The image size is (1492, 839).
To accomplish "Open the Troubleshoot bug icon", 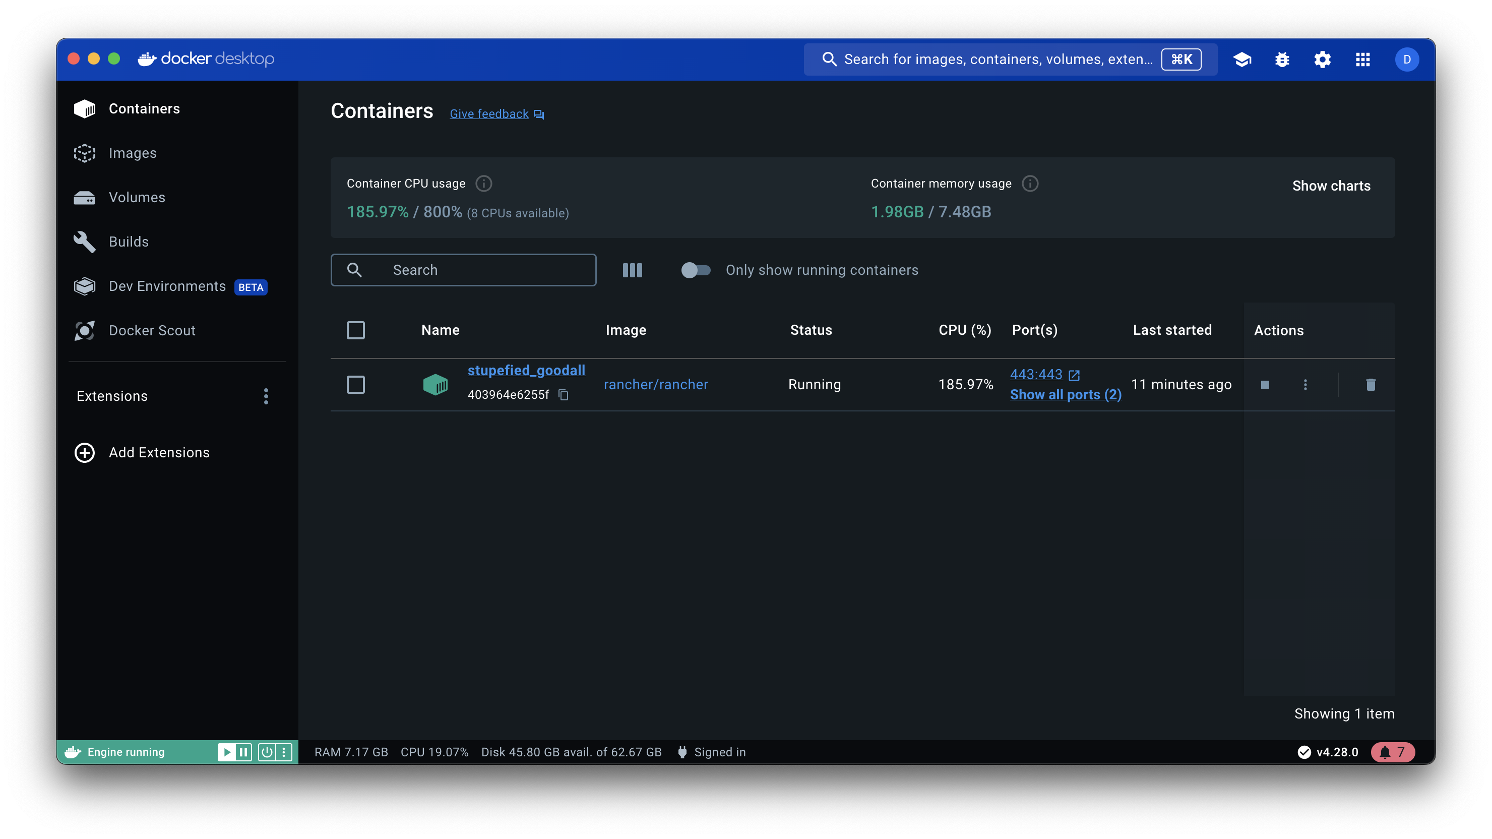I will click(x=1282, y=59).
